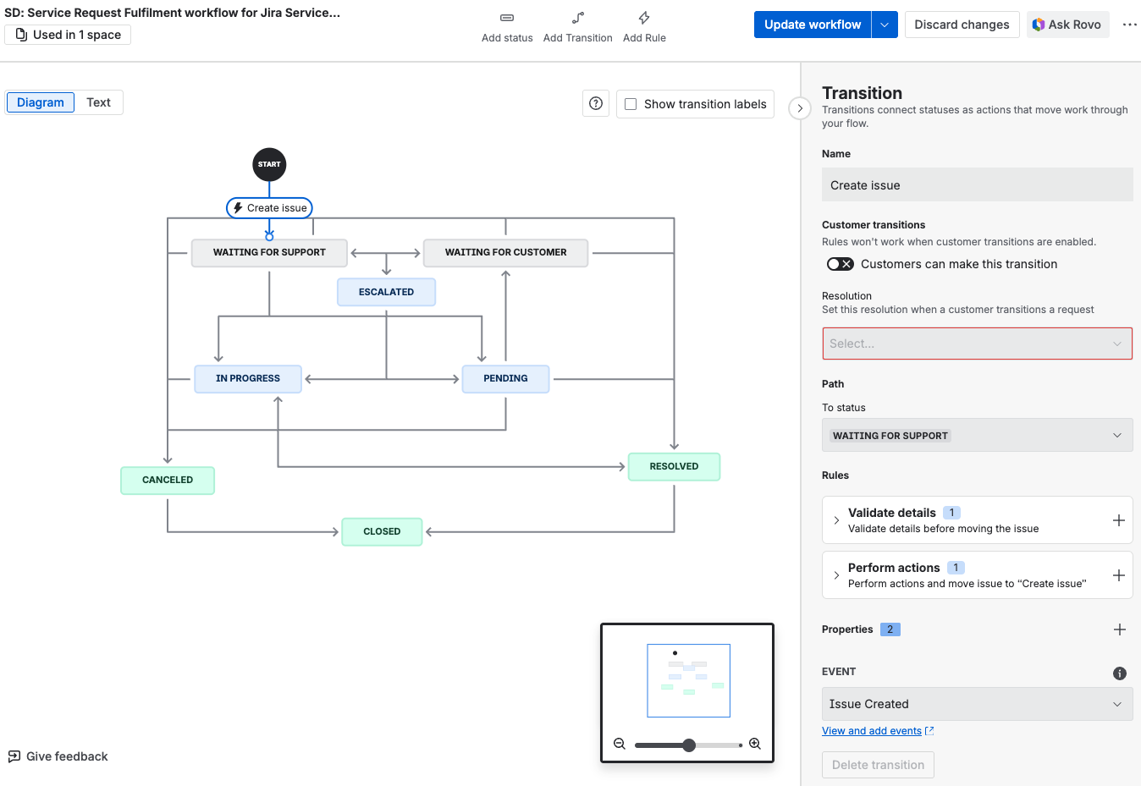Viewport: 1141px width, 786px height.
Task: Click the EVENT info icon
Action: pos(1120,673)
